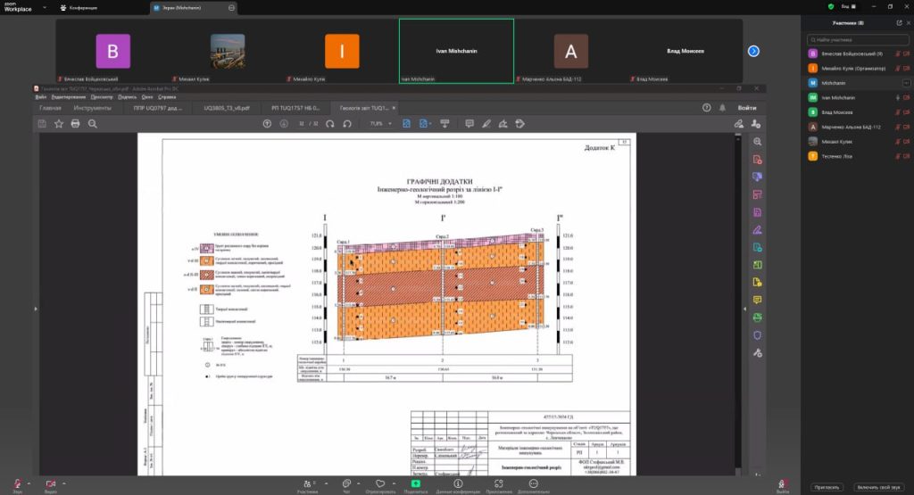This screenshot has width=914, height=495.
Task: Click the bookmark star icon in Acrobat toolbar
Action: (59, 123)
